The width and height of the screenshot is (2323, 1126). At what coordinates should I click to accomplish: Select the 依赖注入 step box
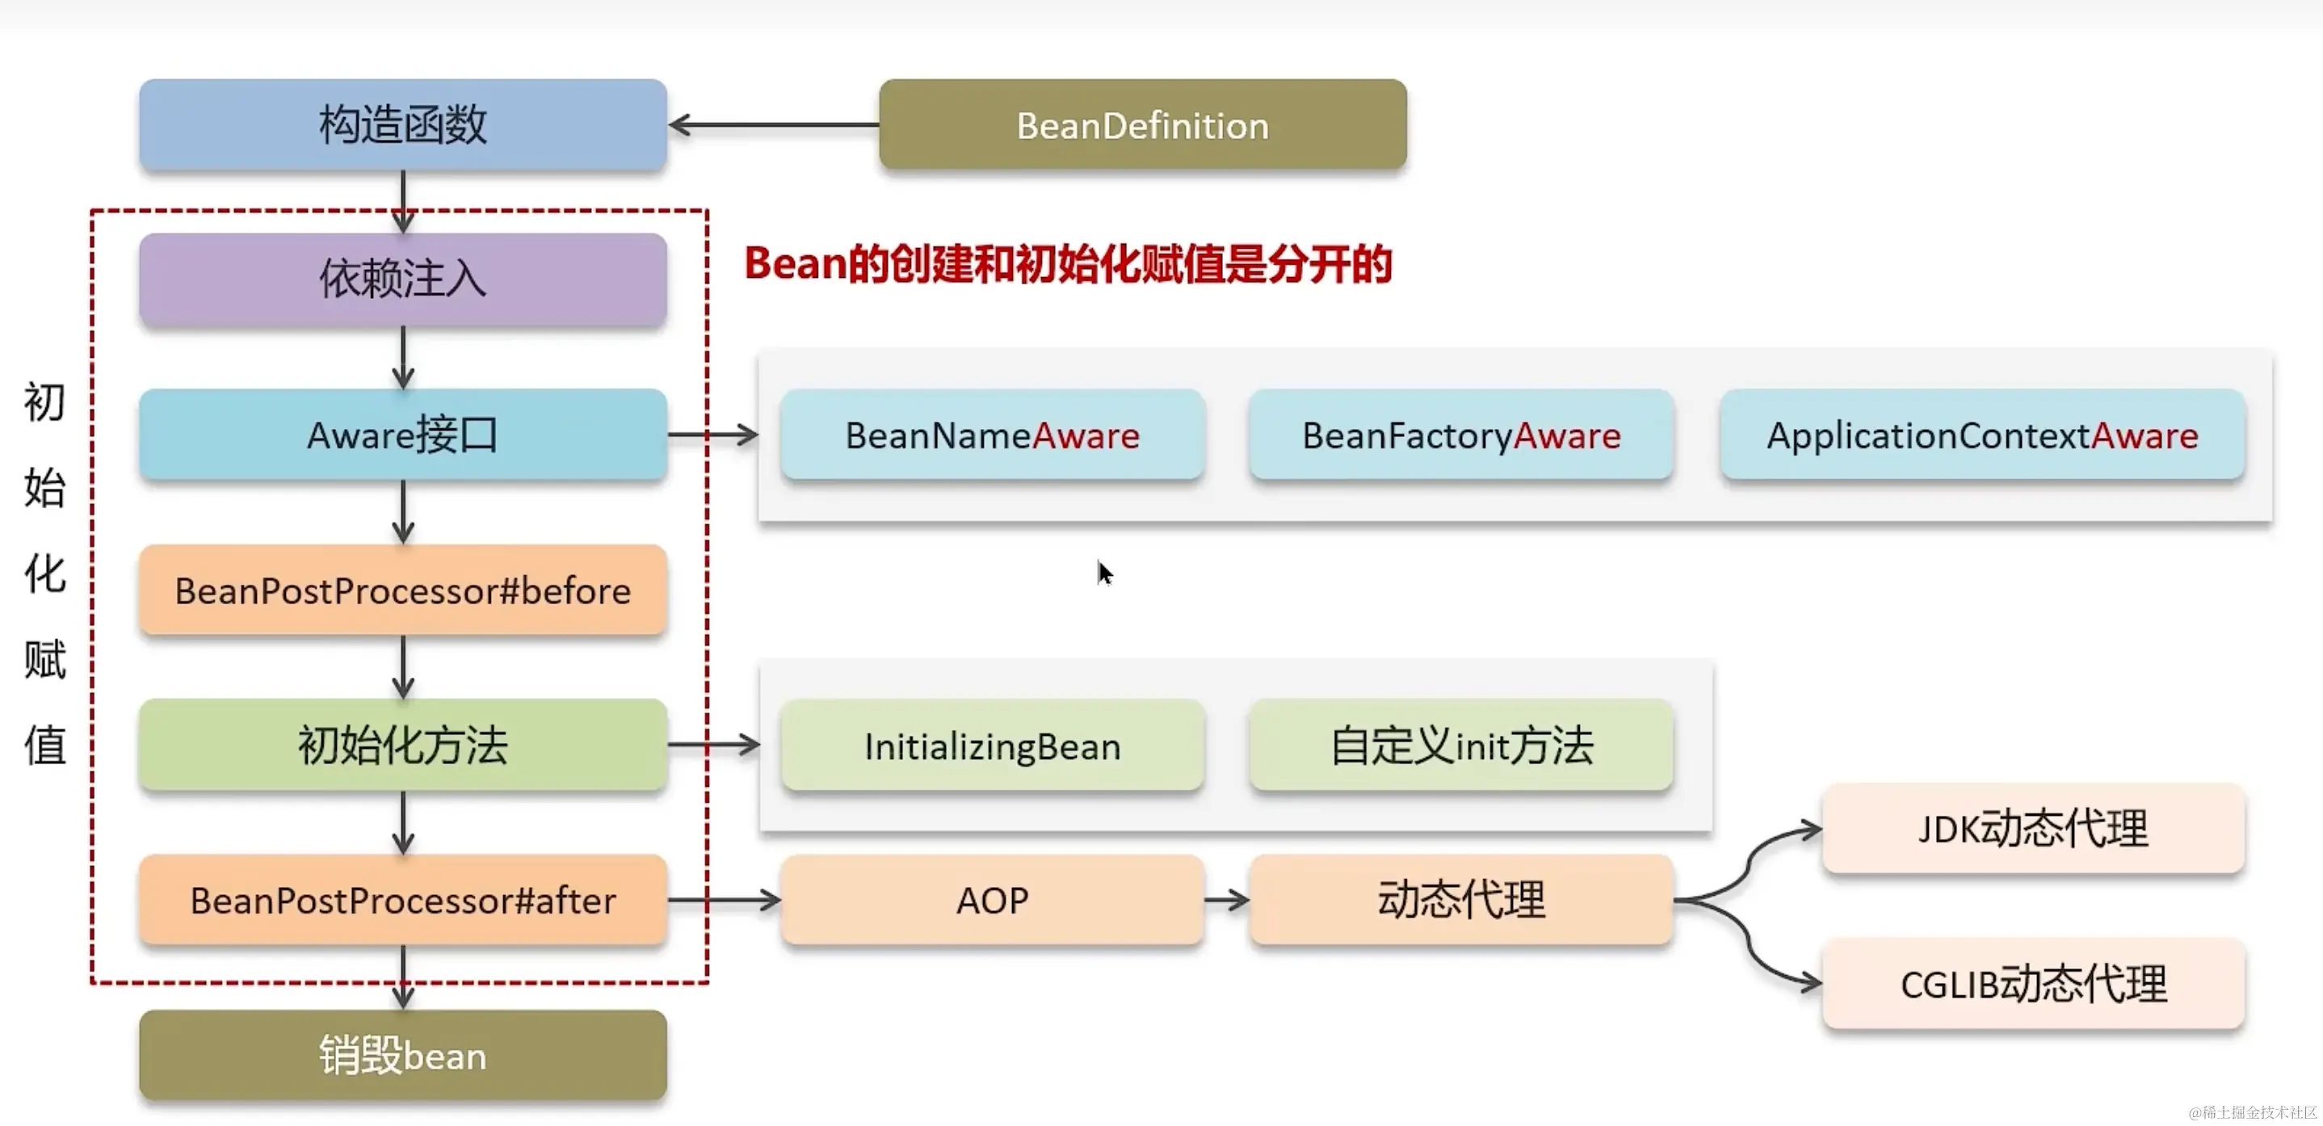click(x=402, y=279)
